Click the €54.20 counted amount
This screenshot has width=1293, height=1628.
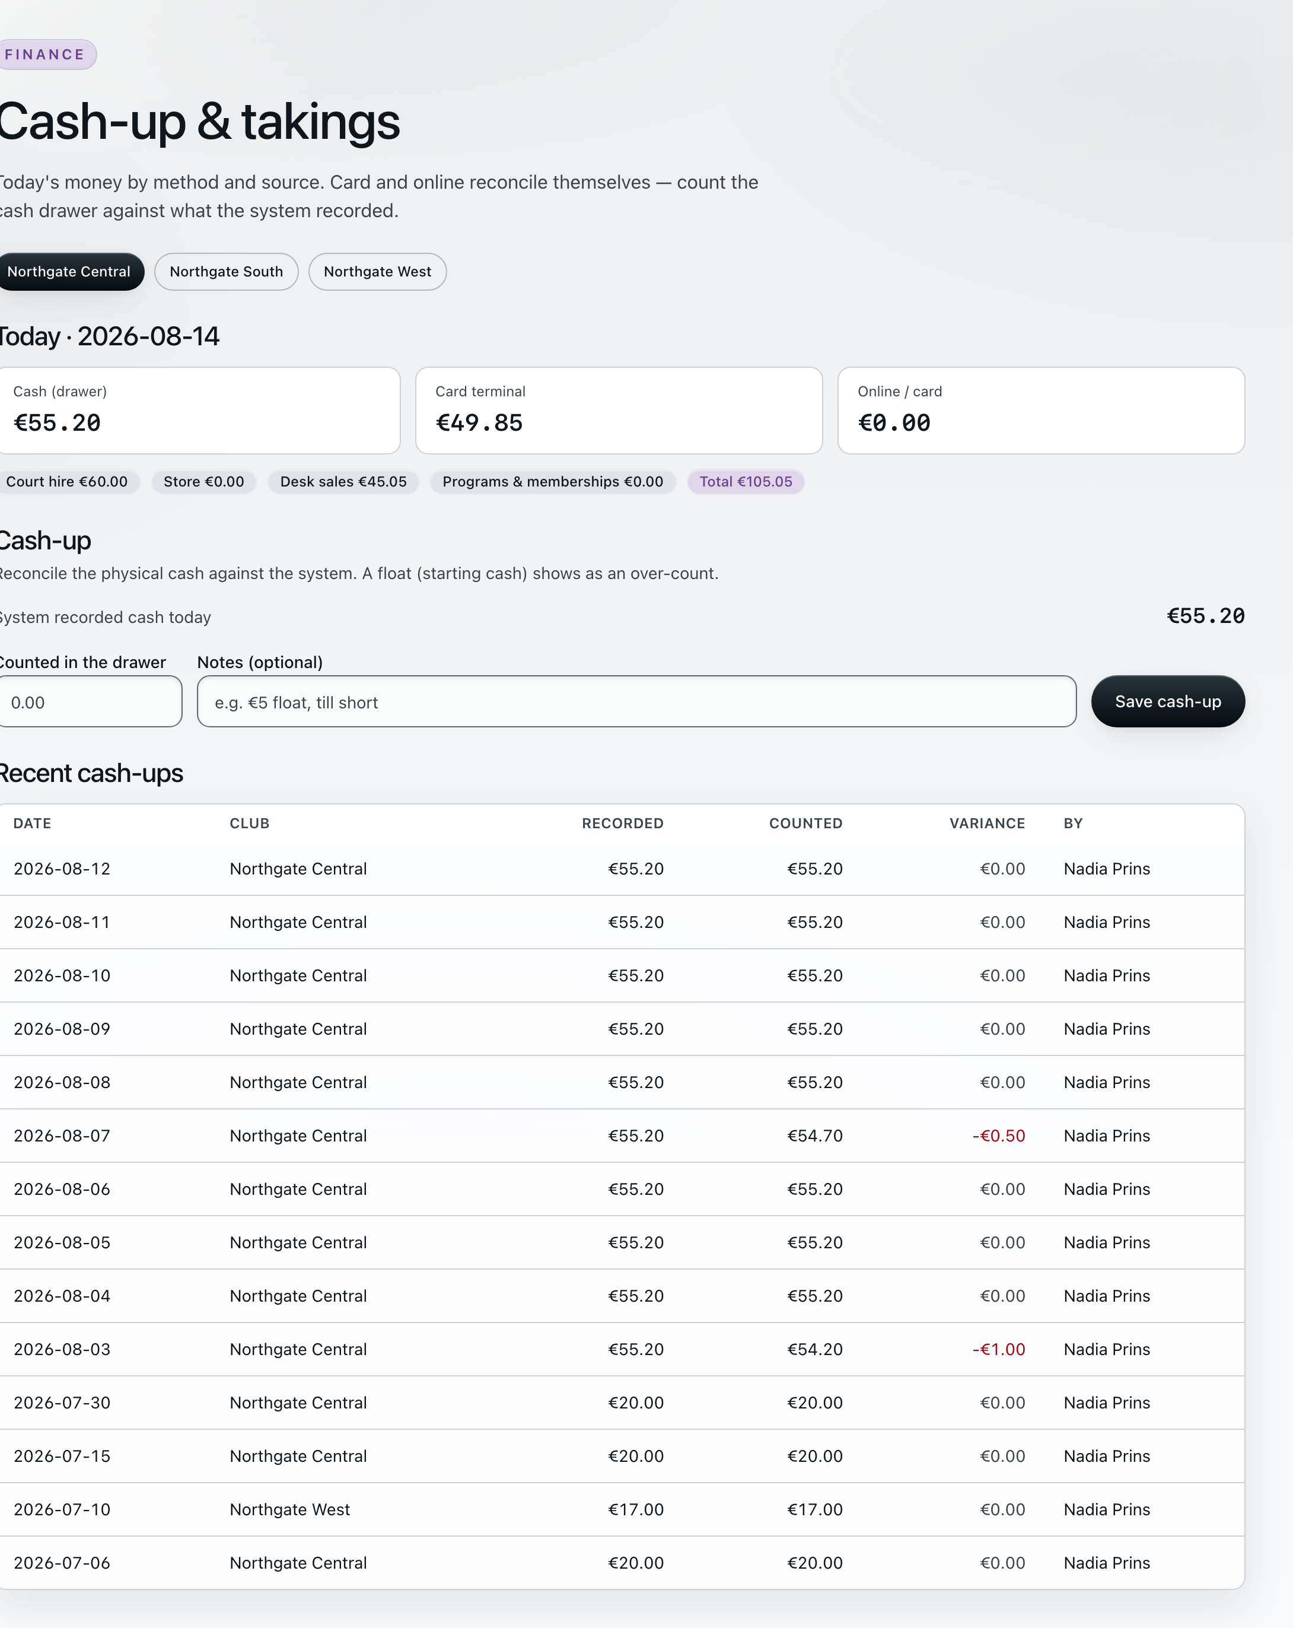pyautogui.click(x=815, y=1349)
